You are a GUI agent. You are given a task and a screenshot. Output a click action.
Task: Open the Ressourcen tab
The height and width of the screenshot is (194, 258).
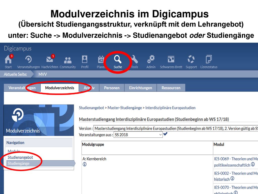coord(171,88)
